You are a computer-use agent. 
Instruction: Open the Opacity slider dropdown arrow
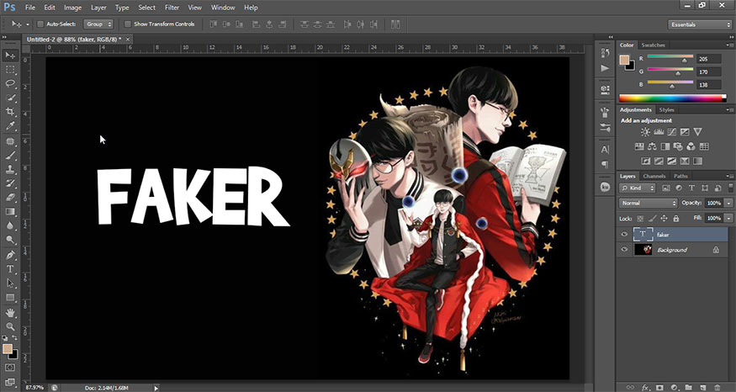pos(728,204)
